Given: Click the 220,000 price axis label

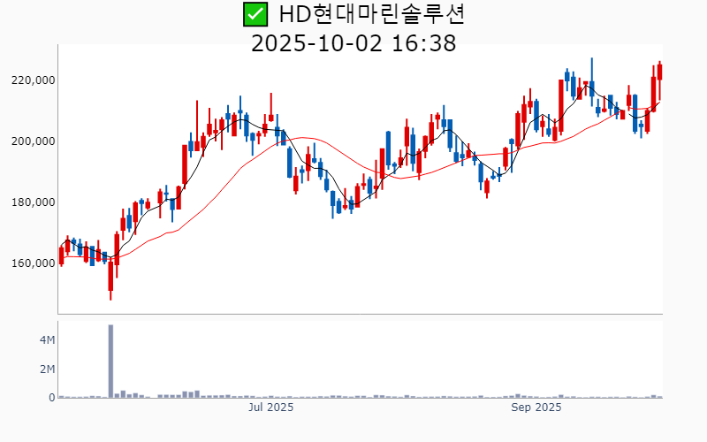Looking at the screenshot, I should (32, 80).
